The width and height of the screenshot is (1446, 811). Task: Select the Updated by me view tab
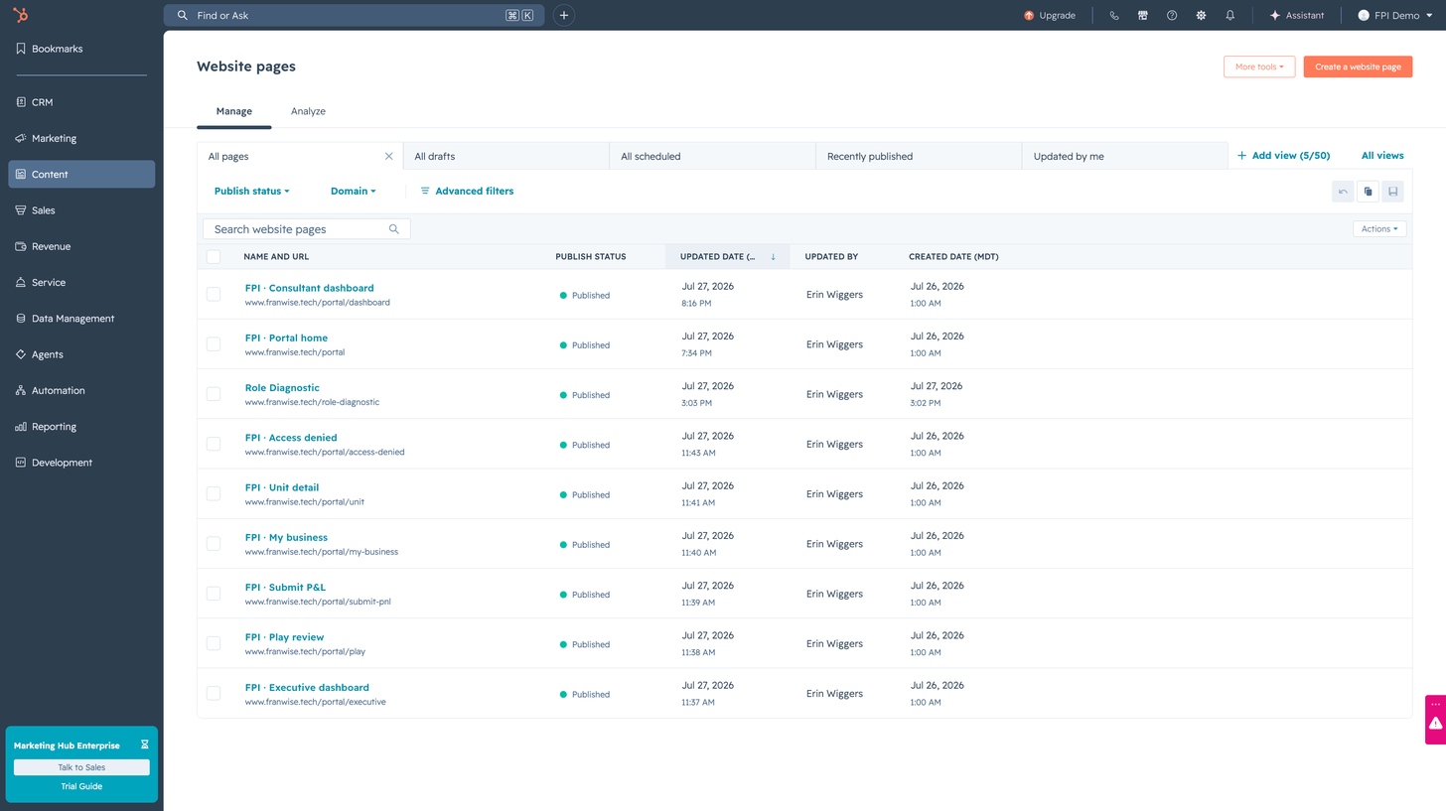coord(1125,156)
